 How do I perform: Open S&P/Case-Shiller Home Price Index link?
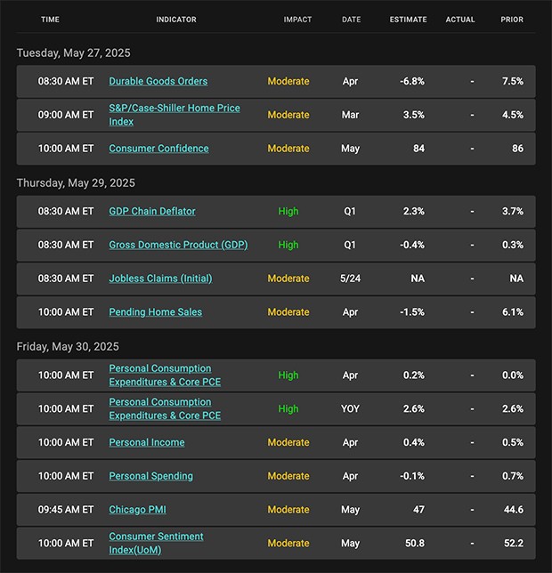(x=175, y=115)
